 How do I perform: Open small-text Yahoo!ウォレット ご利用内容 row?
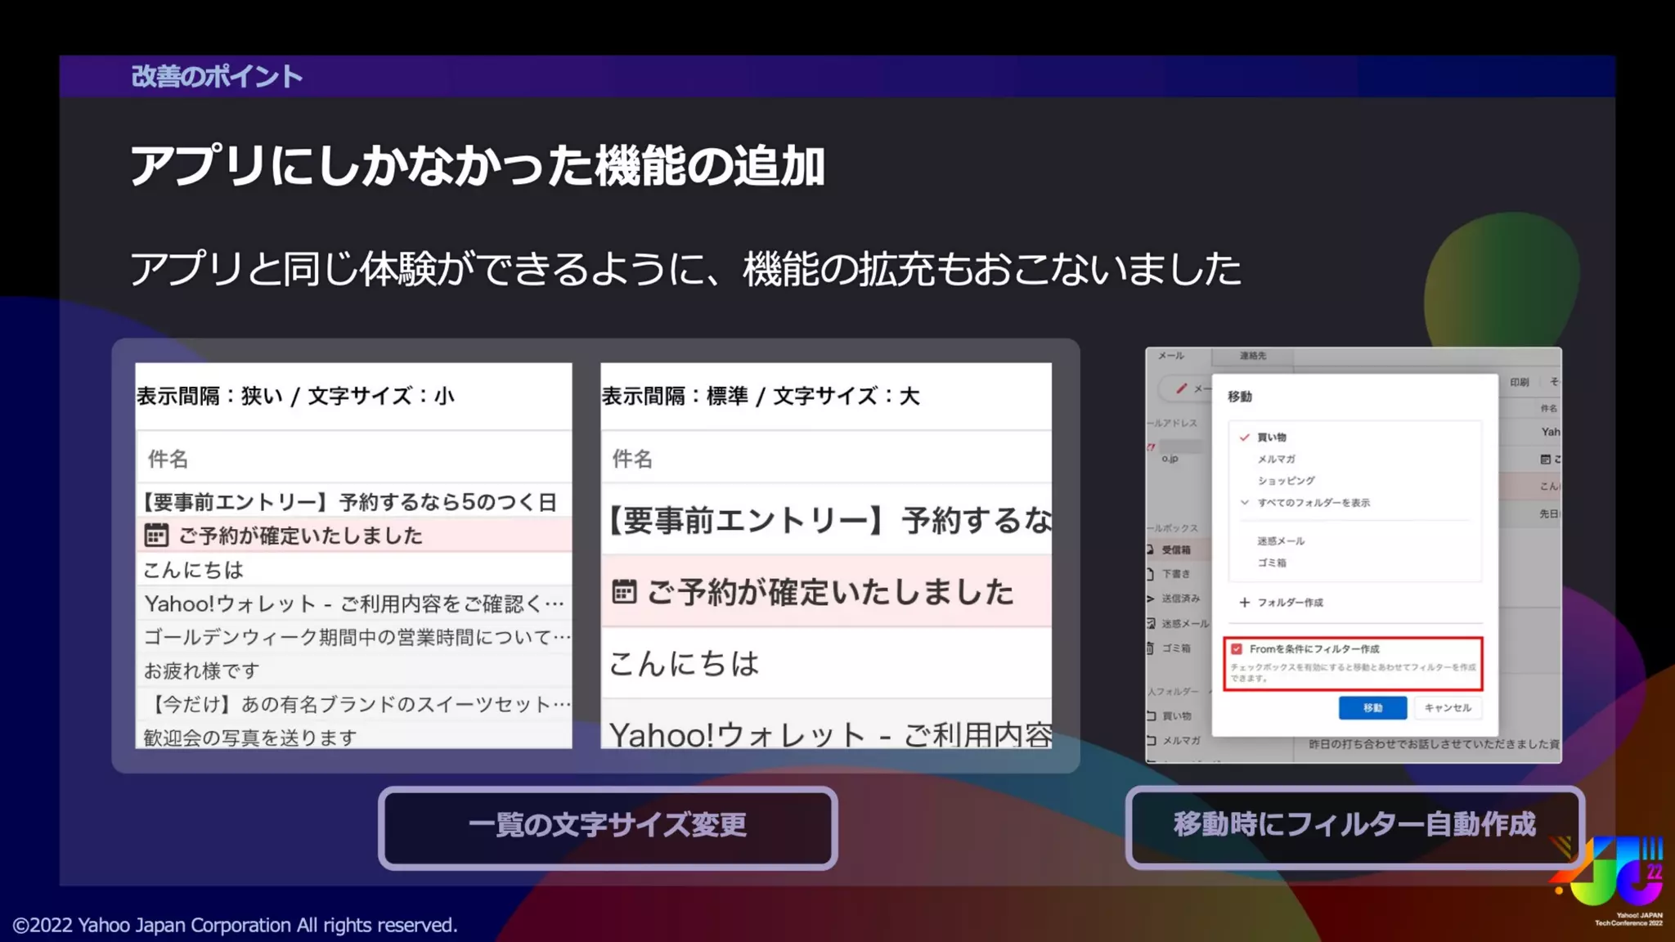click(353, 603)
